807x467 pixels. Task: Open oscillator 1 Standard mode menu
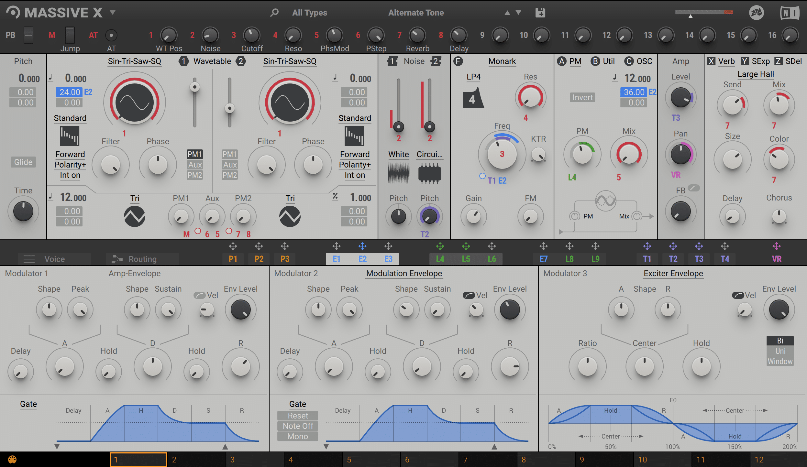coord(70,118)
